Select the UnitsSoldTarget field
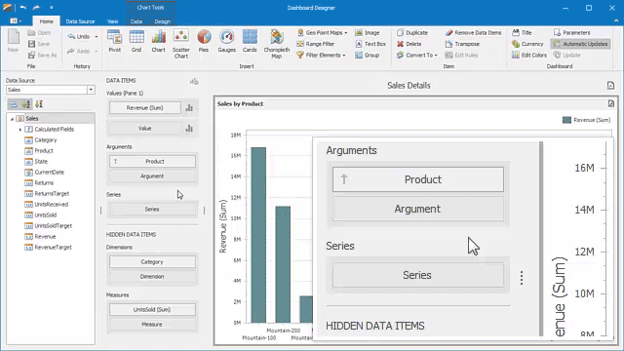The width and height of the screenshot is (624, 351). 54,225
